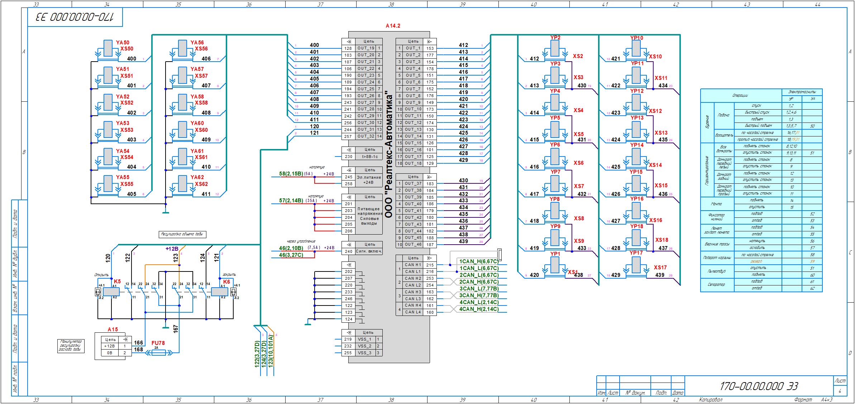Click the Сигн. включ. circuit cell
Image resolution: width=855 pixels, height=404 pixels.
369,251
